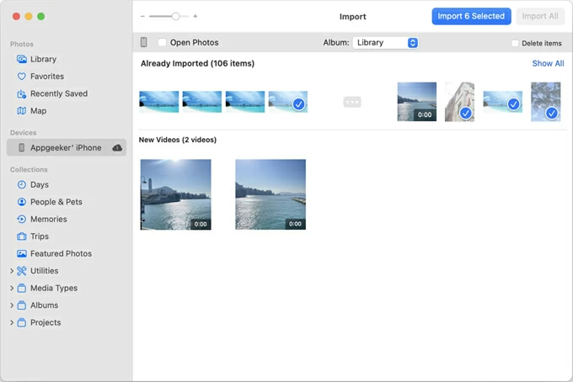Click the Import 6 Selected button
573x382 pixels.
point(471,16)
